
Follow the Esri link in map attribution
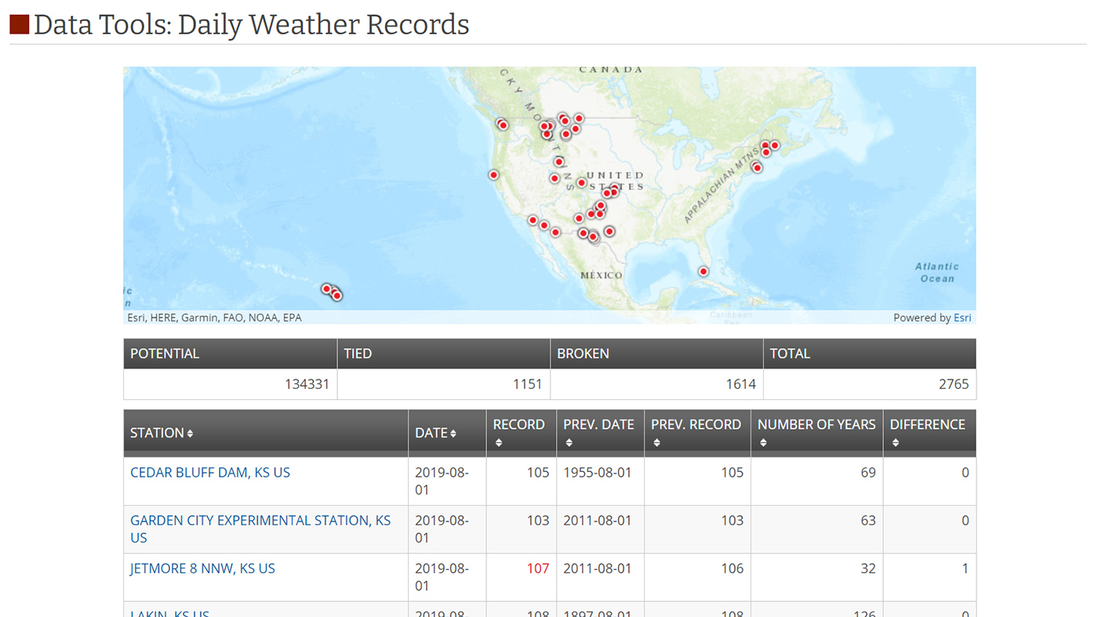click(962, 318)
